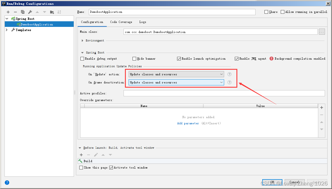332x189 pixels.
Task: Move configuration down in the left toolbar
Action: pyautogui.click(x=45, y=12)
